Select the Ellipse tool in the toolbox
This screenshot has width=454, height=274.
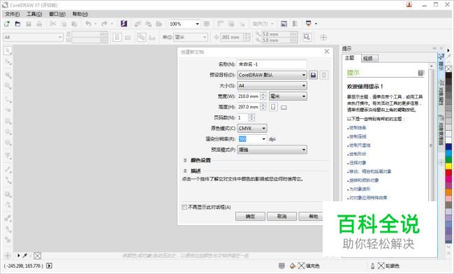(x=8, y=132)
